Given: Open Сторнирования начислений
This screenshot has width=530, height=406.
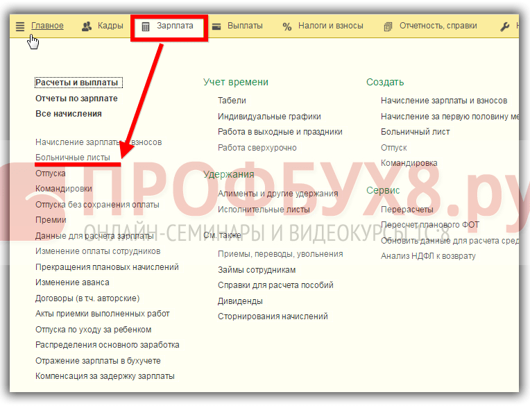Looking at the screenshot, I should [x=273, y=316].
